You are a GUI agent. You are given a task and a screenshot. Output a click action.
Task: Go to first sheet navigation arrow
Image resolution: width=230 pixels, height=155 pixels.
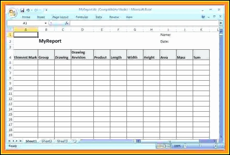10,141
